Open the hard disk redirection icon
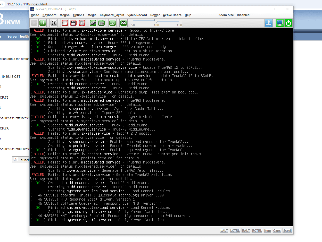The width and height of the screenshot is (322, 242). [65, 23]
